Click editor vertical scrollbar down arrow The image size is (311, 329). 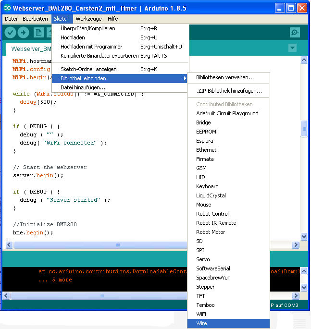click(304, 237)
